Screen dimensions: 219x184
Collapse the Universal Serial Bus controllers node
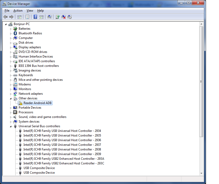coord(11,126)
